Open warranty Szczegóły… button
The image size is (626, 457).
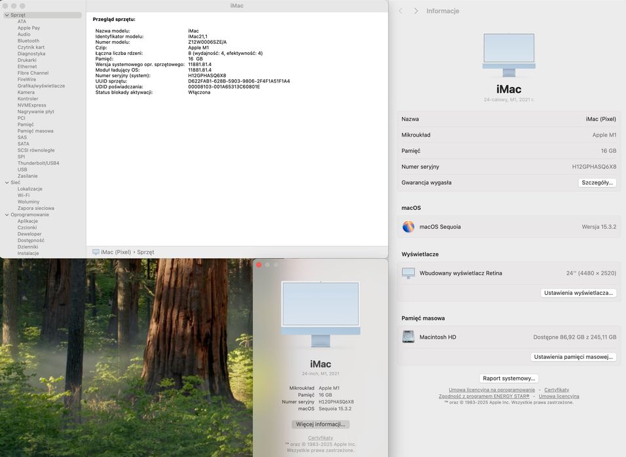[597, 182]
